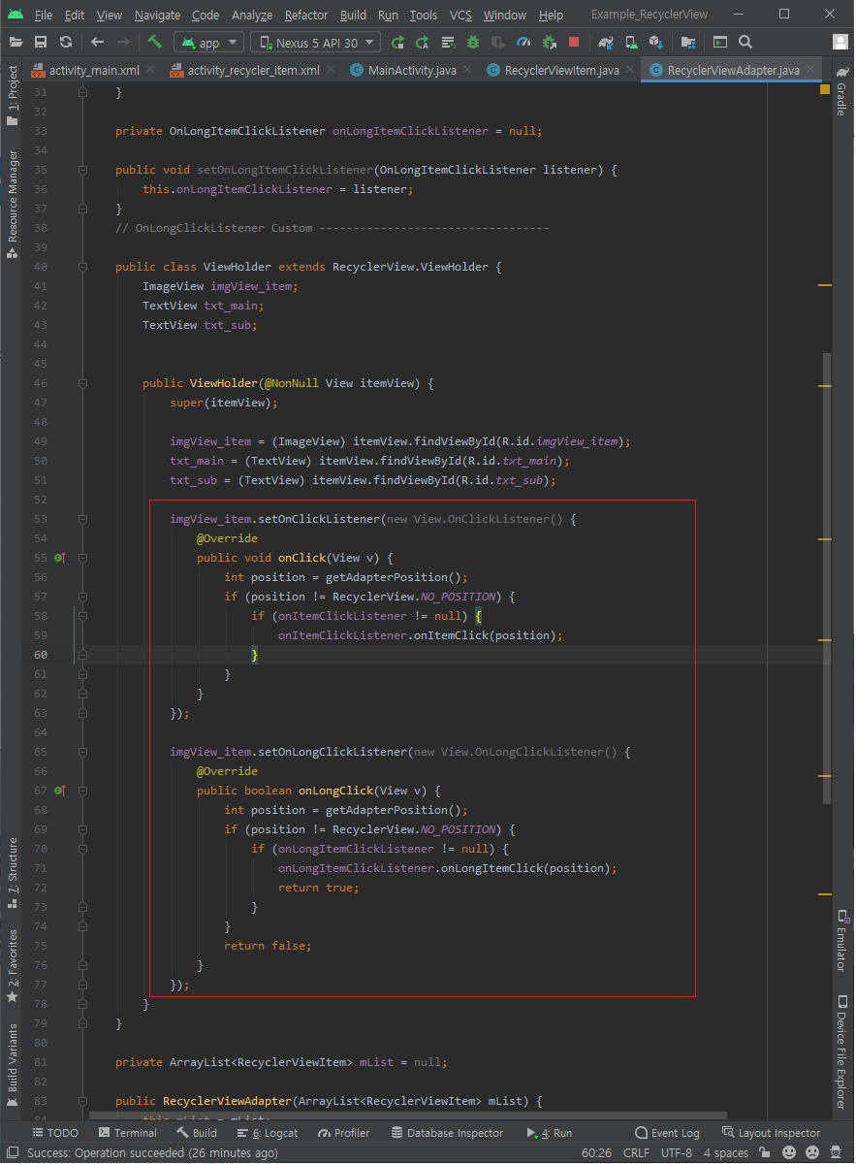Image resolution: width=856 pixels, height=1164 pixels.
Task: Open the Terminal tool window
Action: (x=128, y=1133)
